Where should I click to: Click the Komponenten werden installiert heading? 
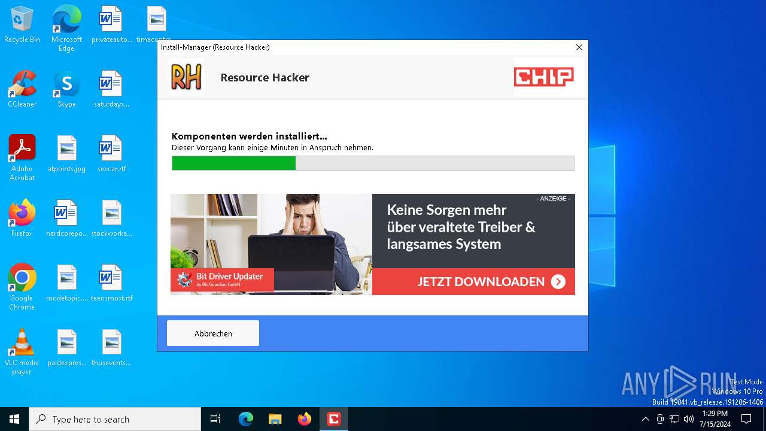coord(249,136)
